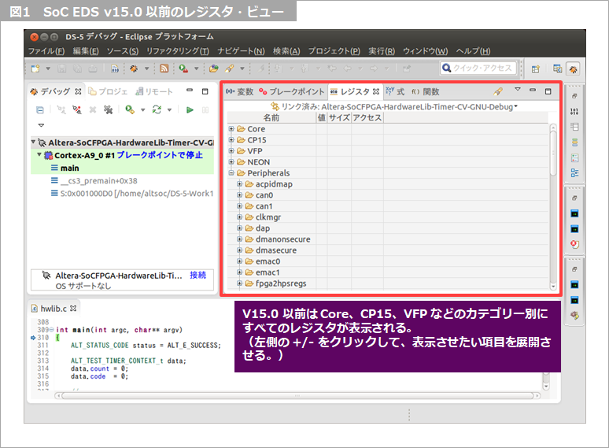The image size is (609, 448).
Task: Expand the clkmgr peripheral node
Action: click(x=240, y=217)
